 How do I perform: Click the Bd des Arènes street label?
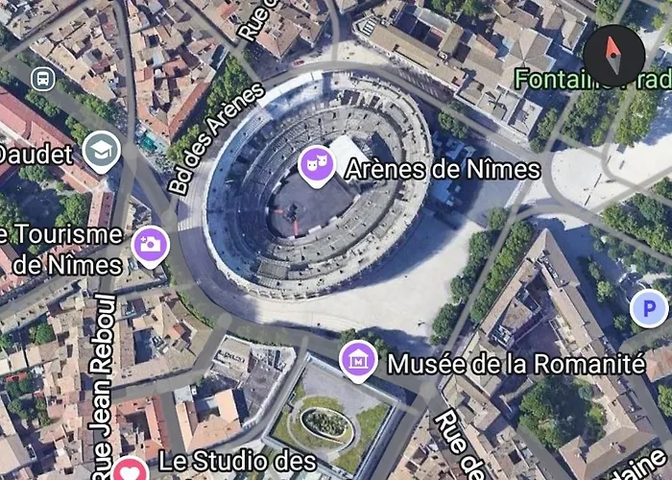216,138
